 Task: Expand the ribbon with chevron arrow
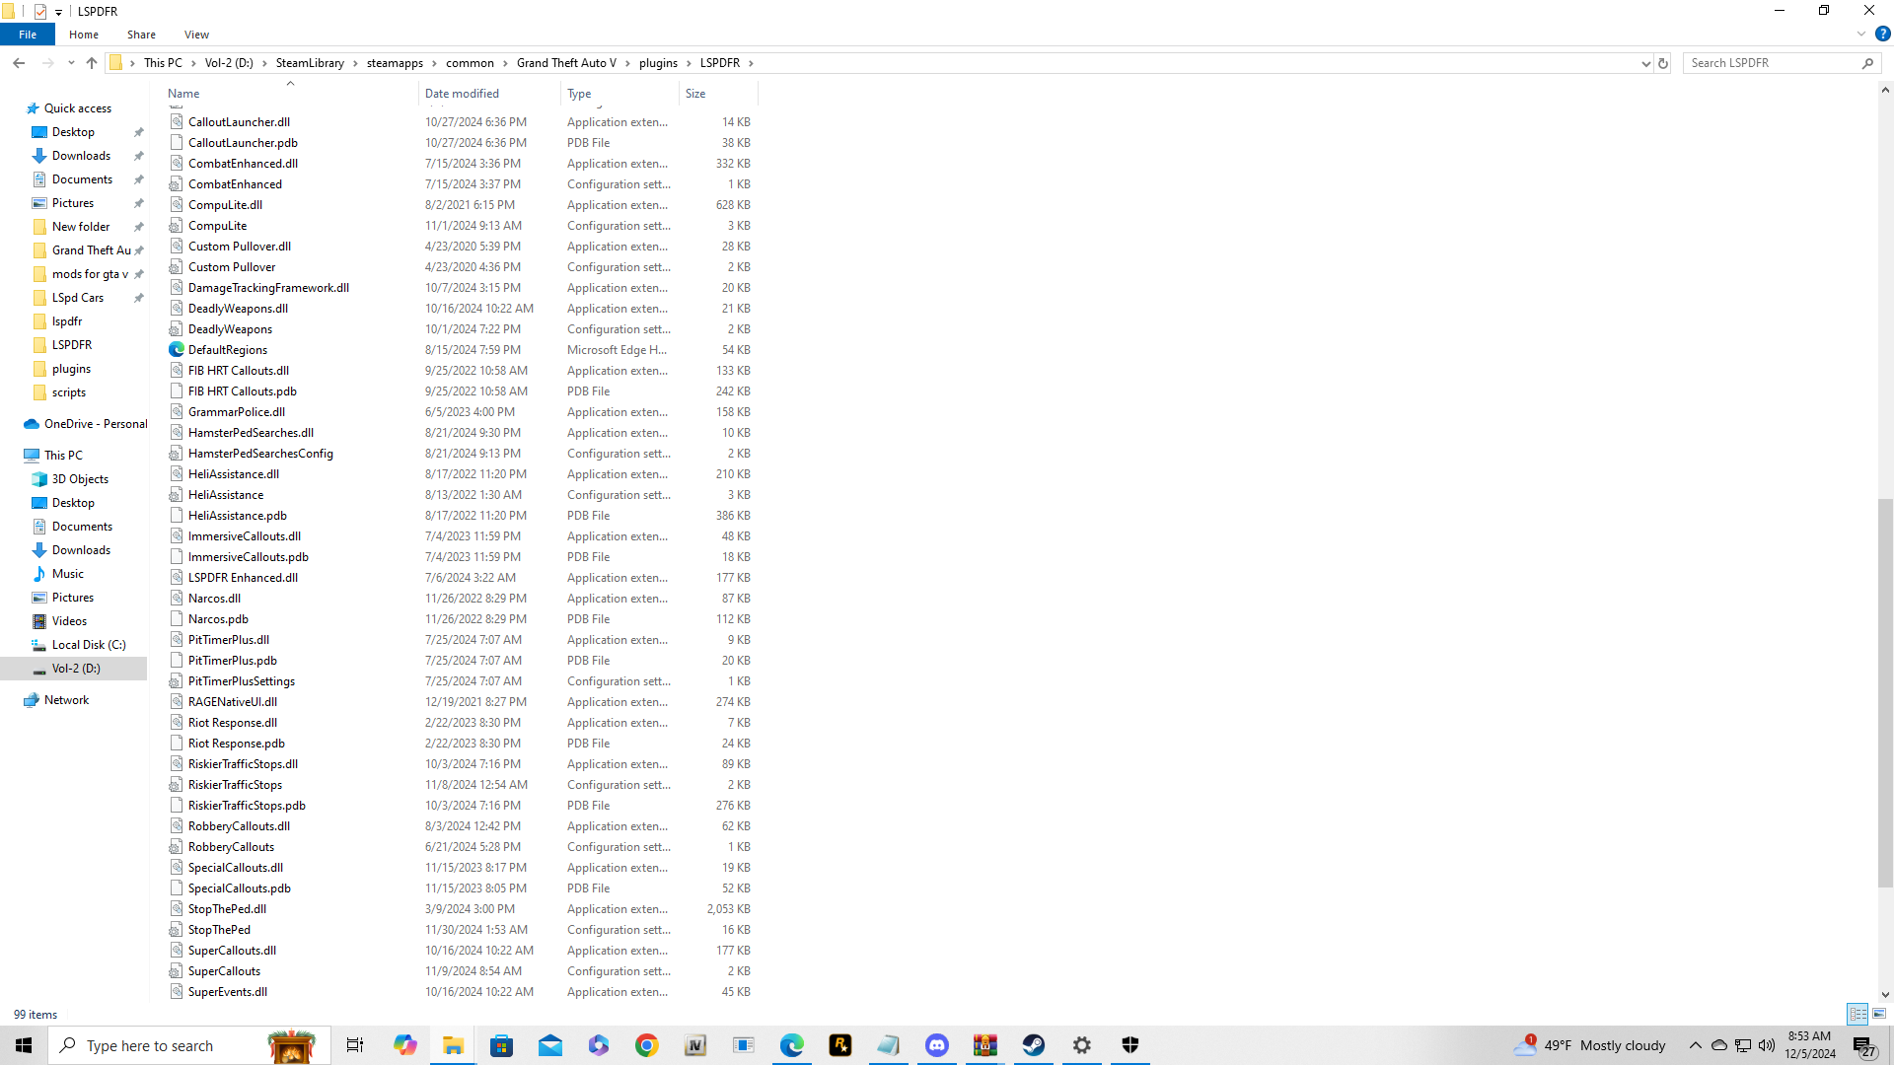(1861, 34)
